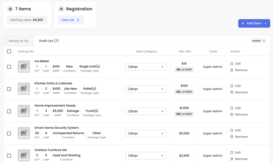Viewport: 273px width, 164px height.
Task: Open the View List link
Action: pos(71,20)
